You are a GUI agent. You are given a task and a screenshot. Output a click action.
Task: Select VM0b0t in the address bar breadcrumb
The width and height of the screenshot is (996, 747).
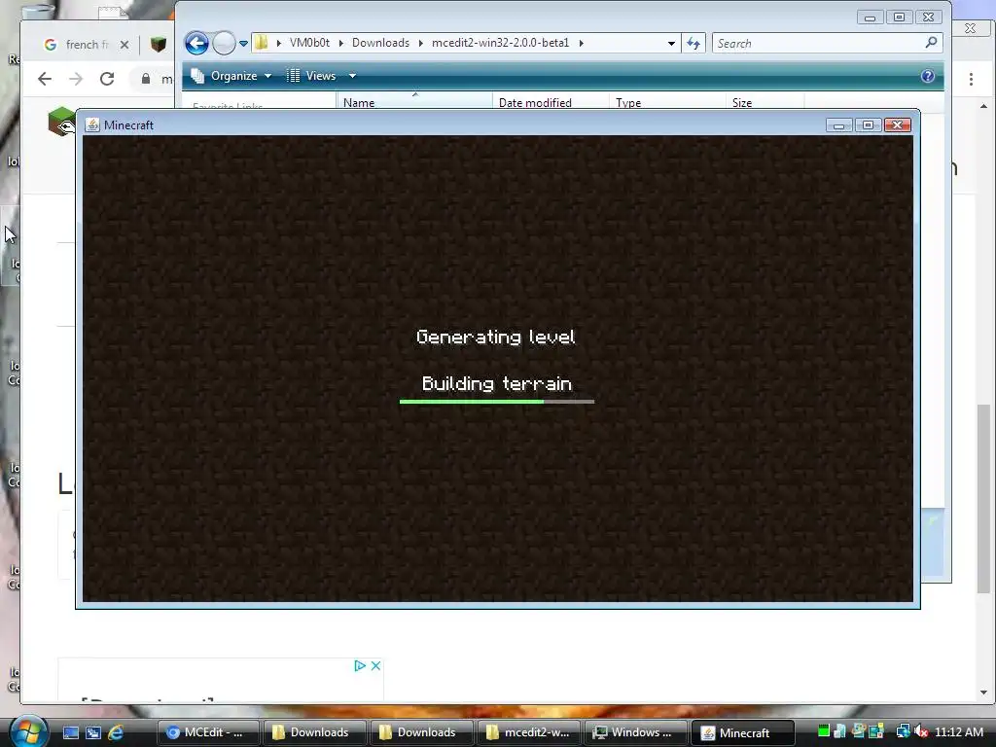pos(309,43)
